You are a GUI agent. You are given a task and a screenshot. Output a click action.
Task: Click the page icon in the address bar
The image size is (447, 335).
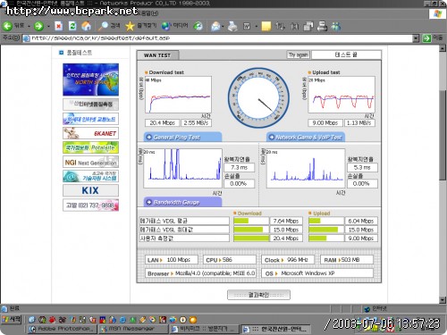[x=27, y=38]
